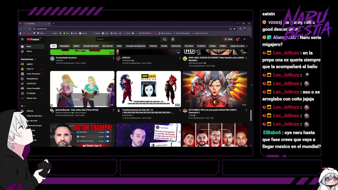The image size is (338, 190).
Task: Open the ALKAPLAYS channel subscription
Action: pos(32,83)
